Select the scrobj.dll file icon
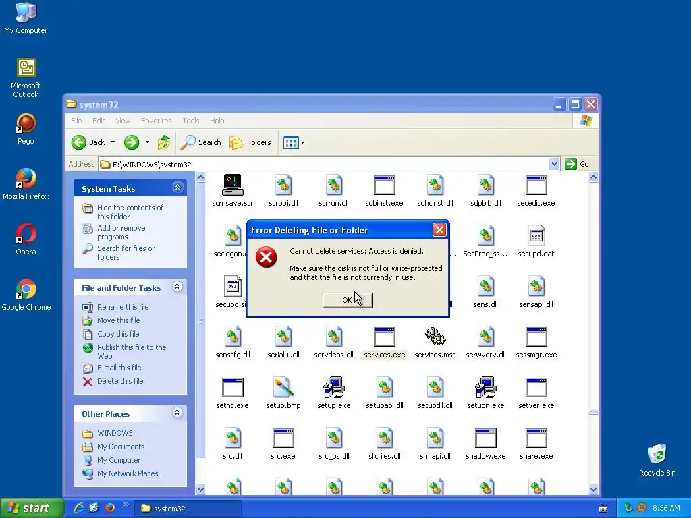 pyautogui.click(x=283, y=185)
